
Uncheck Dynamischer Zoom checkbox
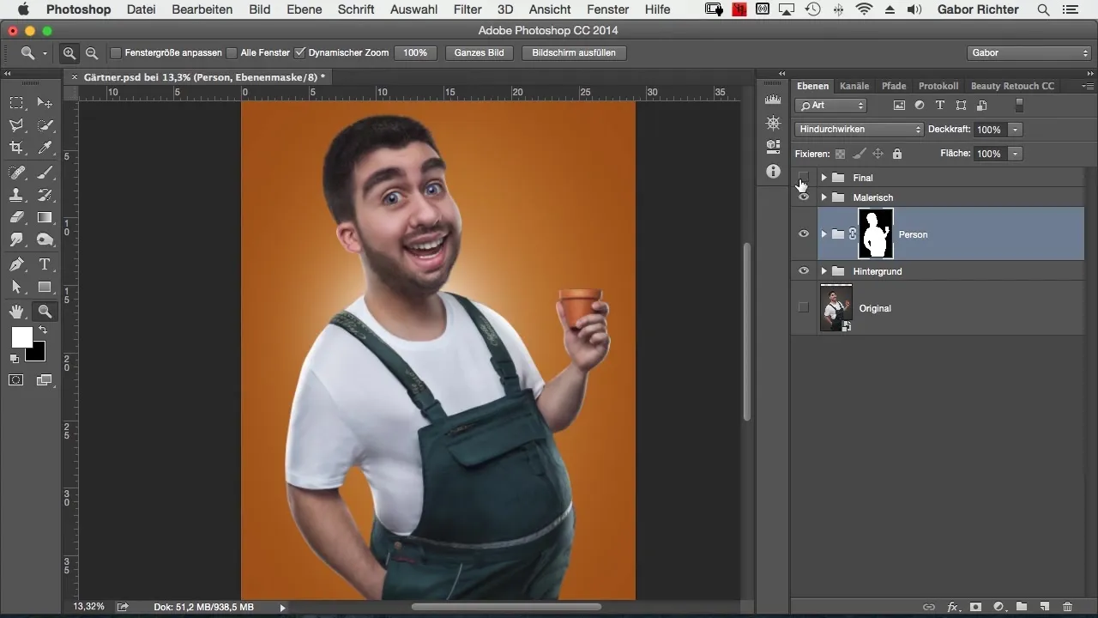pos(299,53)
